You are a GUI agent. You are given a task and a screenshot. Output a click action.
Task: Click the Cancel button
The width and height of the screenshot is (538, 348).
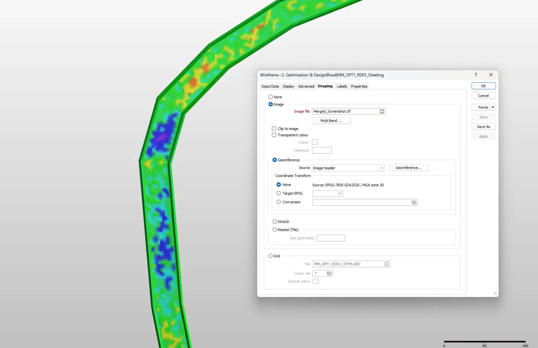(x=483, y=96)
